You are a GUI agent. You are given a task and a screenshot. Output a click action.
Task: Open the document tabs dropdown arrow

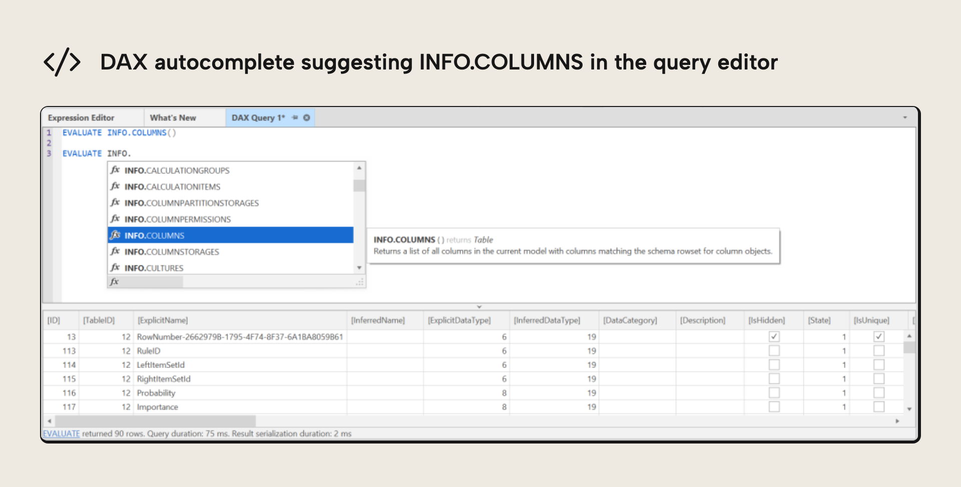click(905, 117)
